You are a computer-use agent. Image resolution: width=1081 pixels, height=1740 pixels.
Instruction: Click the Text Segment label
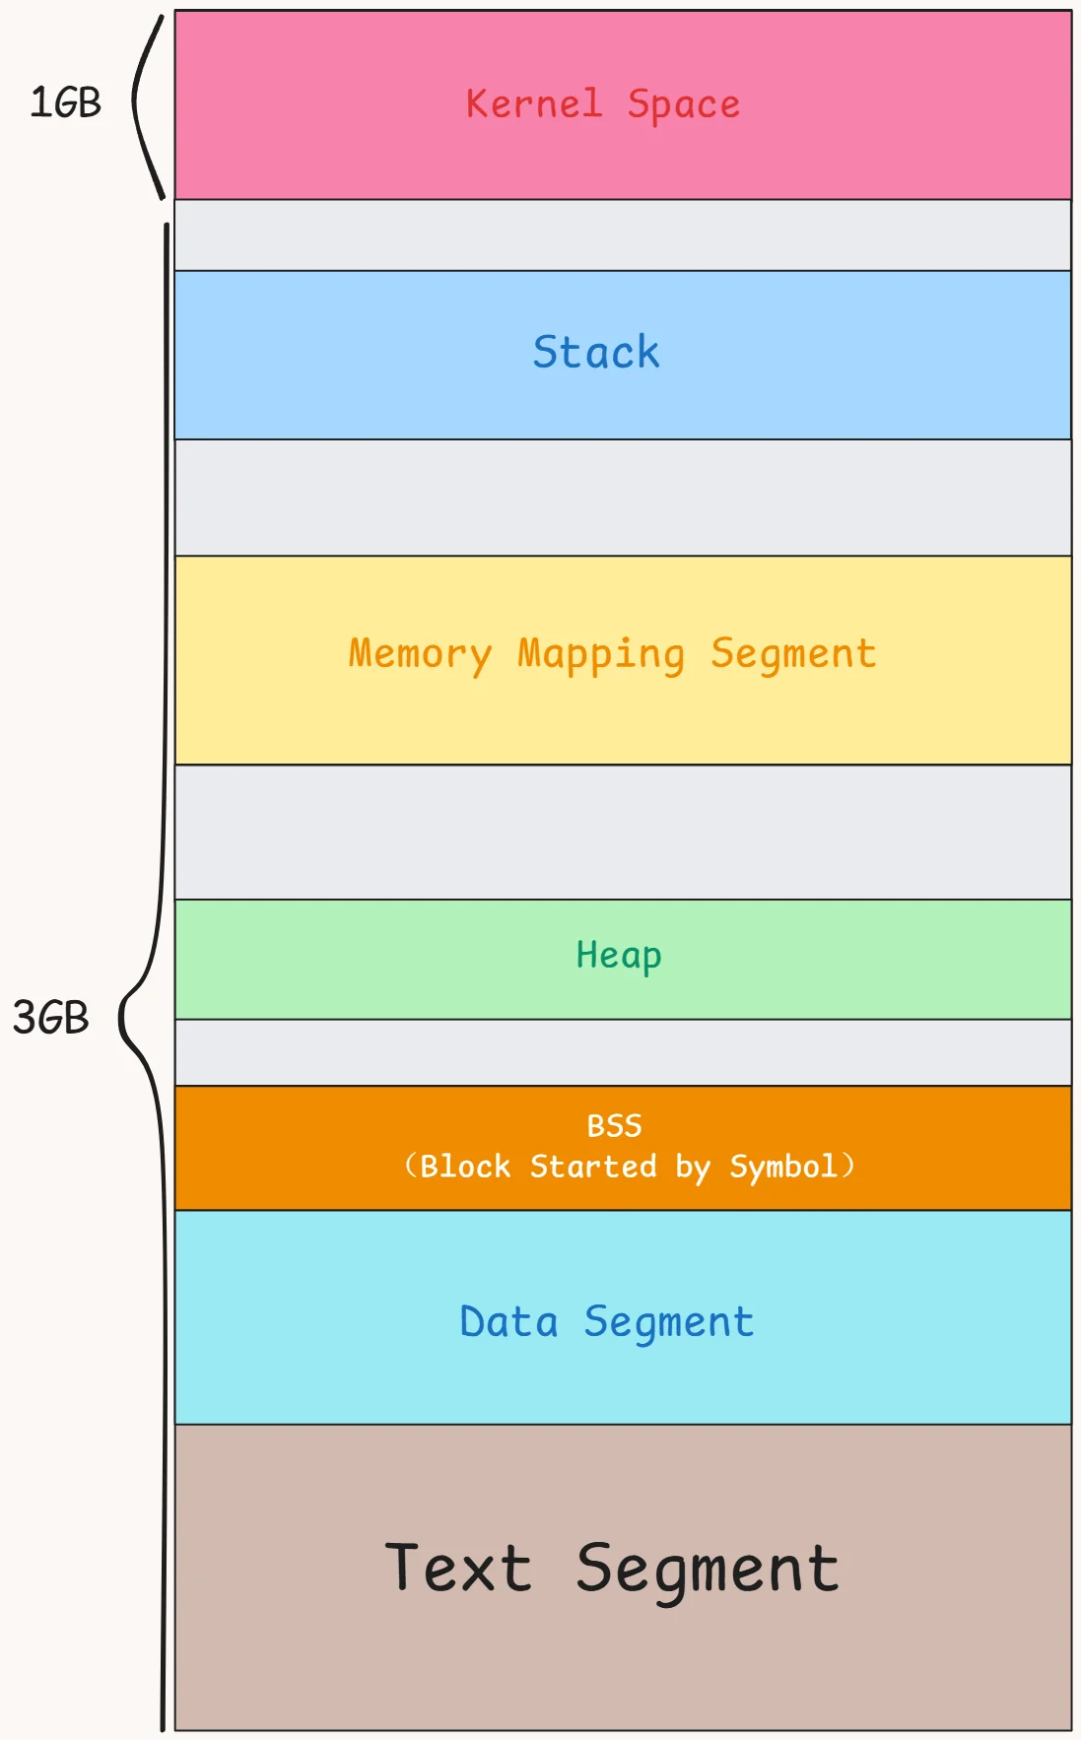(612, 1569)
